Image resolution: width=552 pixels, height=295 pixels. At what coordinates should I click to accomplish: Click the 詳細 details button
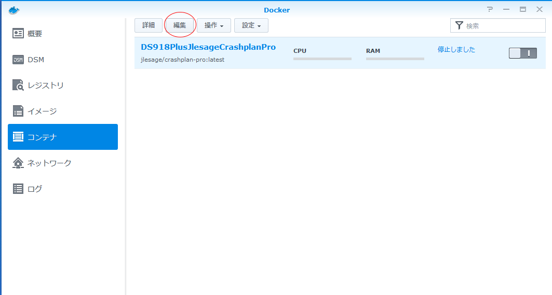(x=149, y=25)
